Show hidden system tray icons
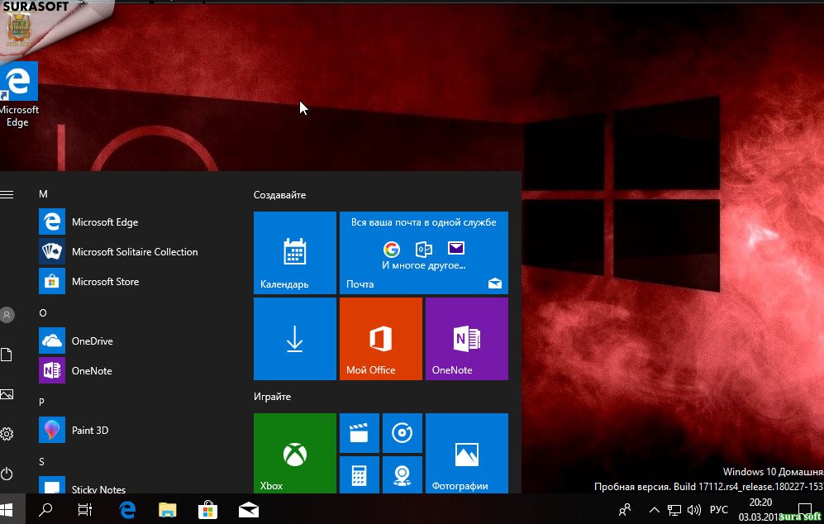824x524 pixels. pyautogui.click(x=654, y=510)
